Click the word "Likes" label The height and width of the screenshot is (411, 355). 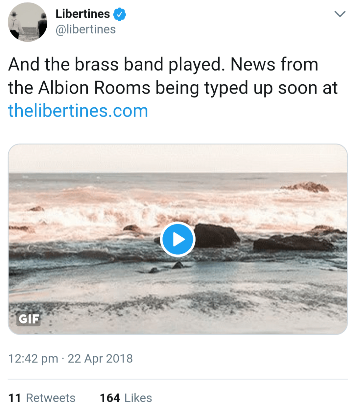click(138, 398)
